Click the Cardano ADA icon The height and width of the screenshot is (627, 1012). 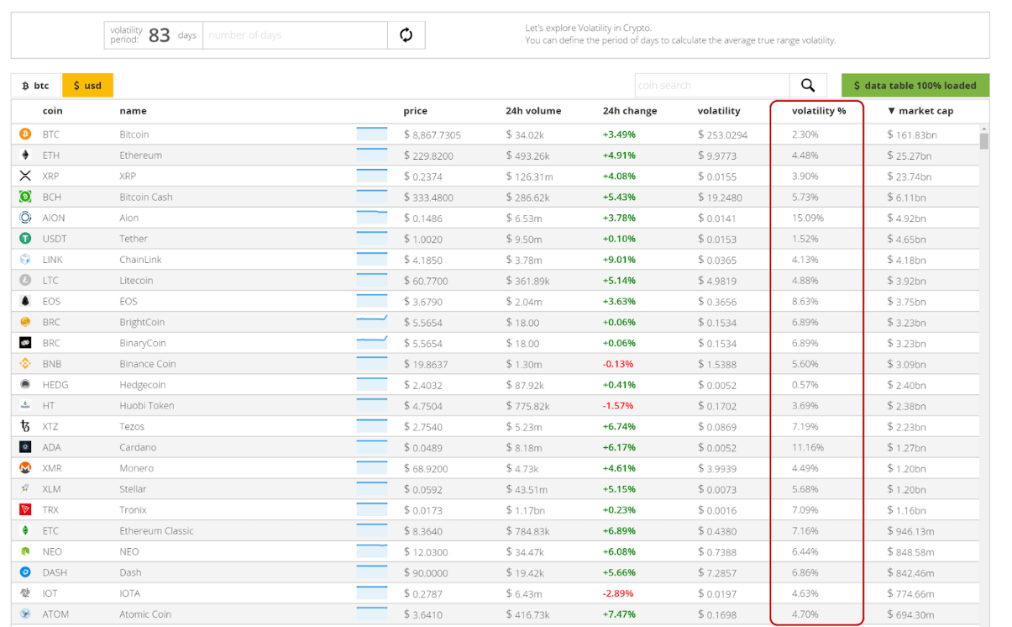tap(25, 447)
